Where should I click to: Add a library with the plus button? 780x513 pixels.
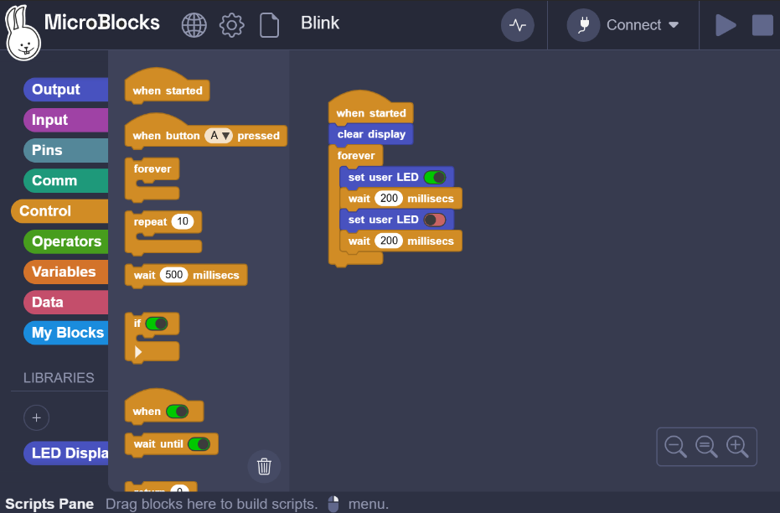pos(36,417)
